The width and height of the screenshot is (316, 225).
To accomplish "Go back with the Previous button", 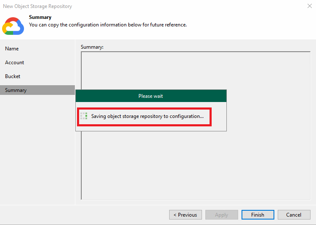I will click(x=186, y=215).
